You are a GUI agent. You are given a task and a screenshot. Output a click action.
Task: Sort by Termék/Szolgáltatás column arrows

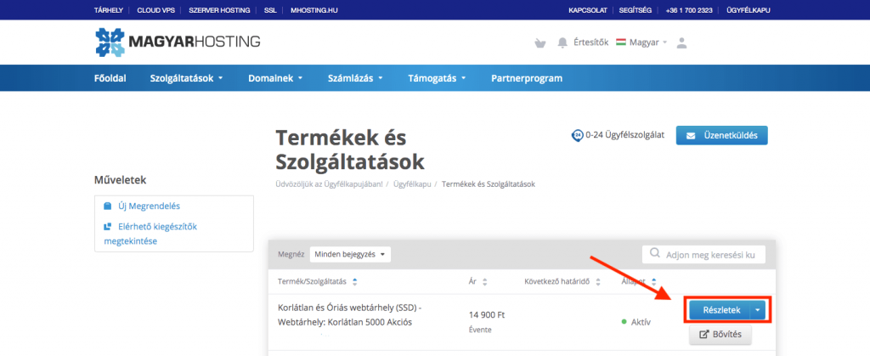coord(355,282)
